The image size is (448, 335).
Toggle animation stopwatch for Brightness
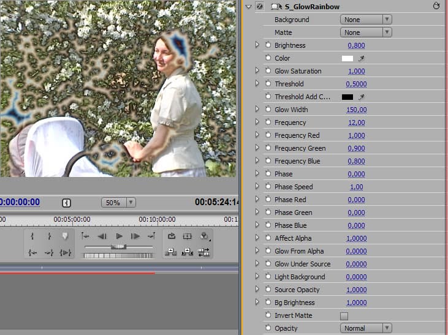click(268, 45)
